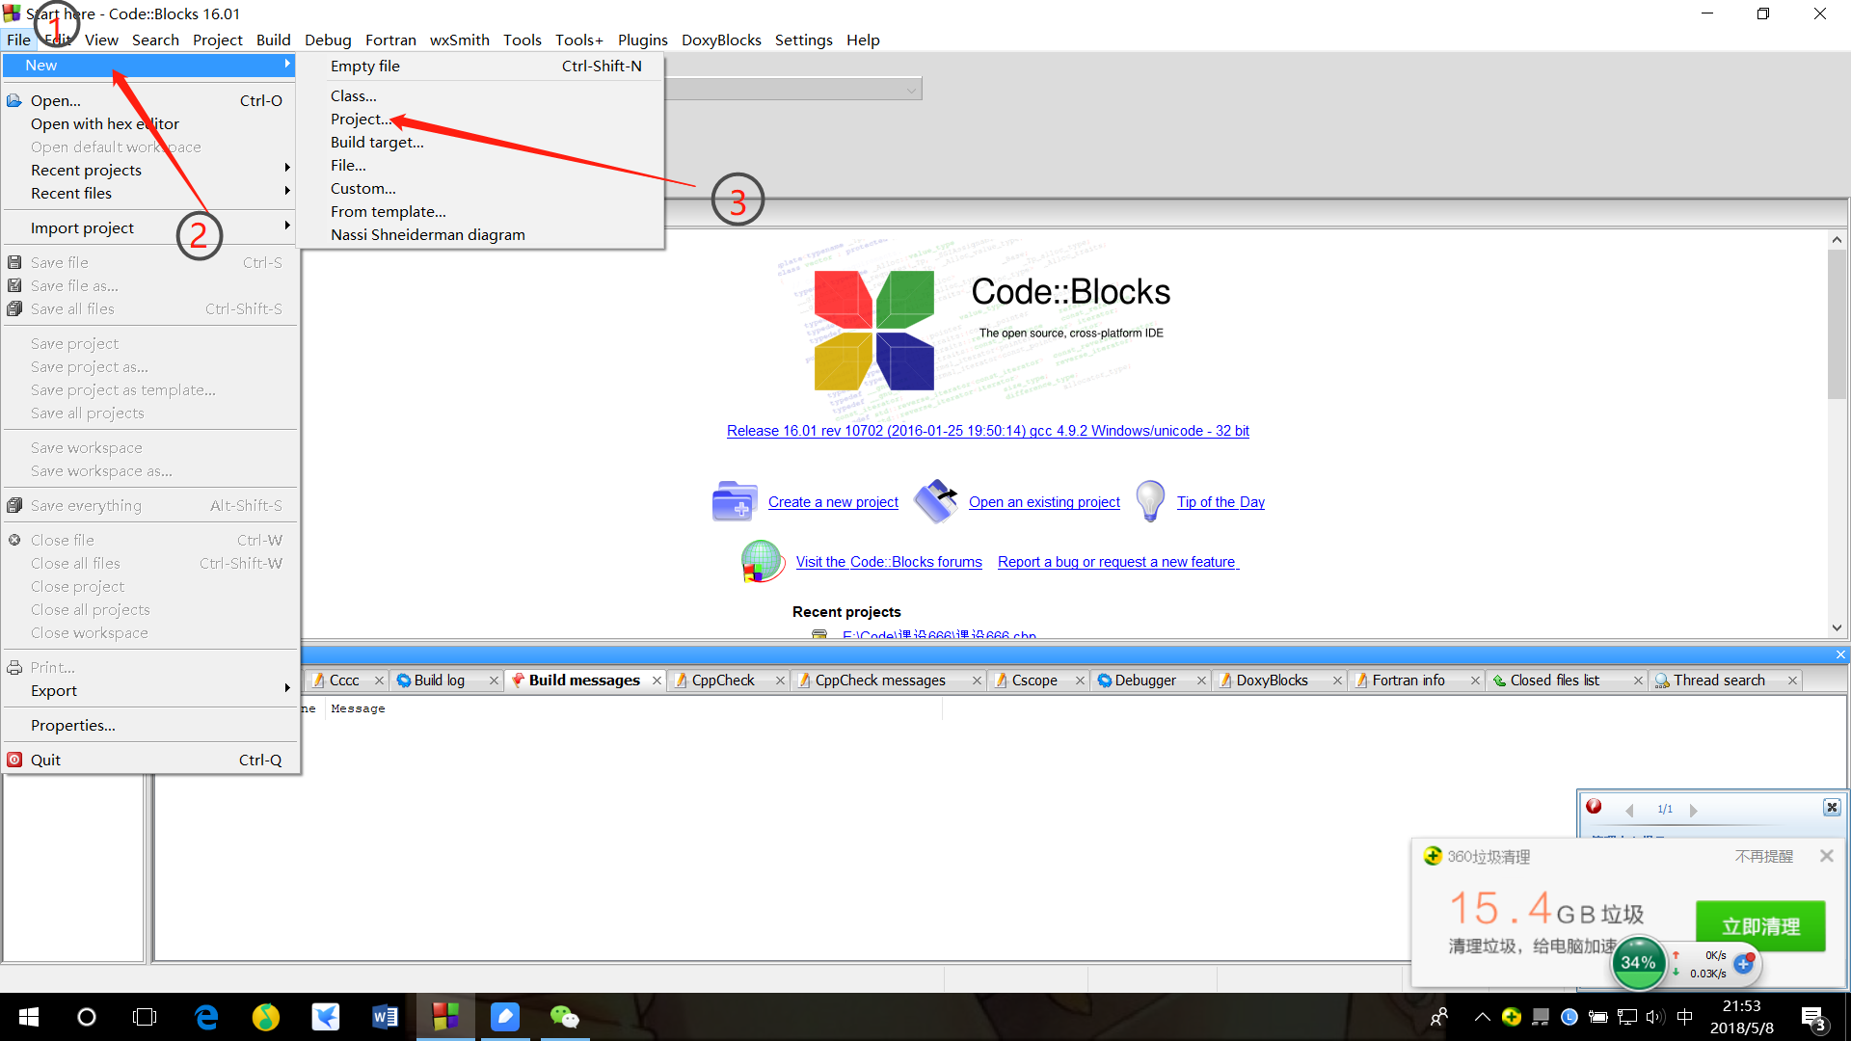This screenshot has height=1041, width=1851.
Task: Click the red Quit icon in File menu
Action: pos(14,760)
